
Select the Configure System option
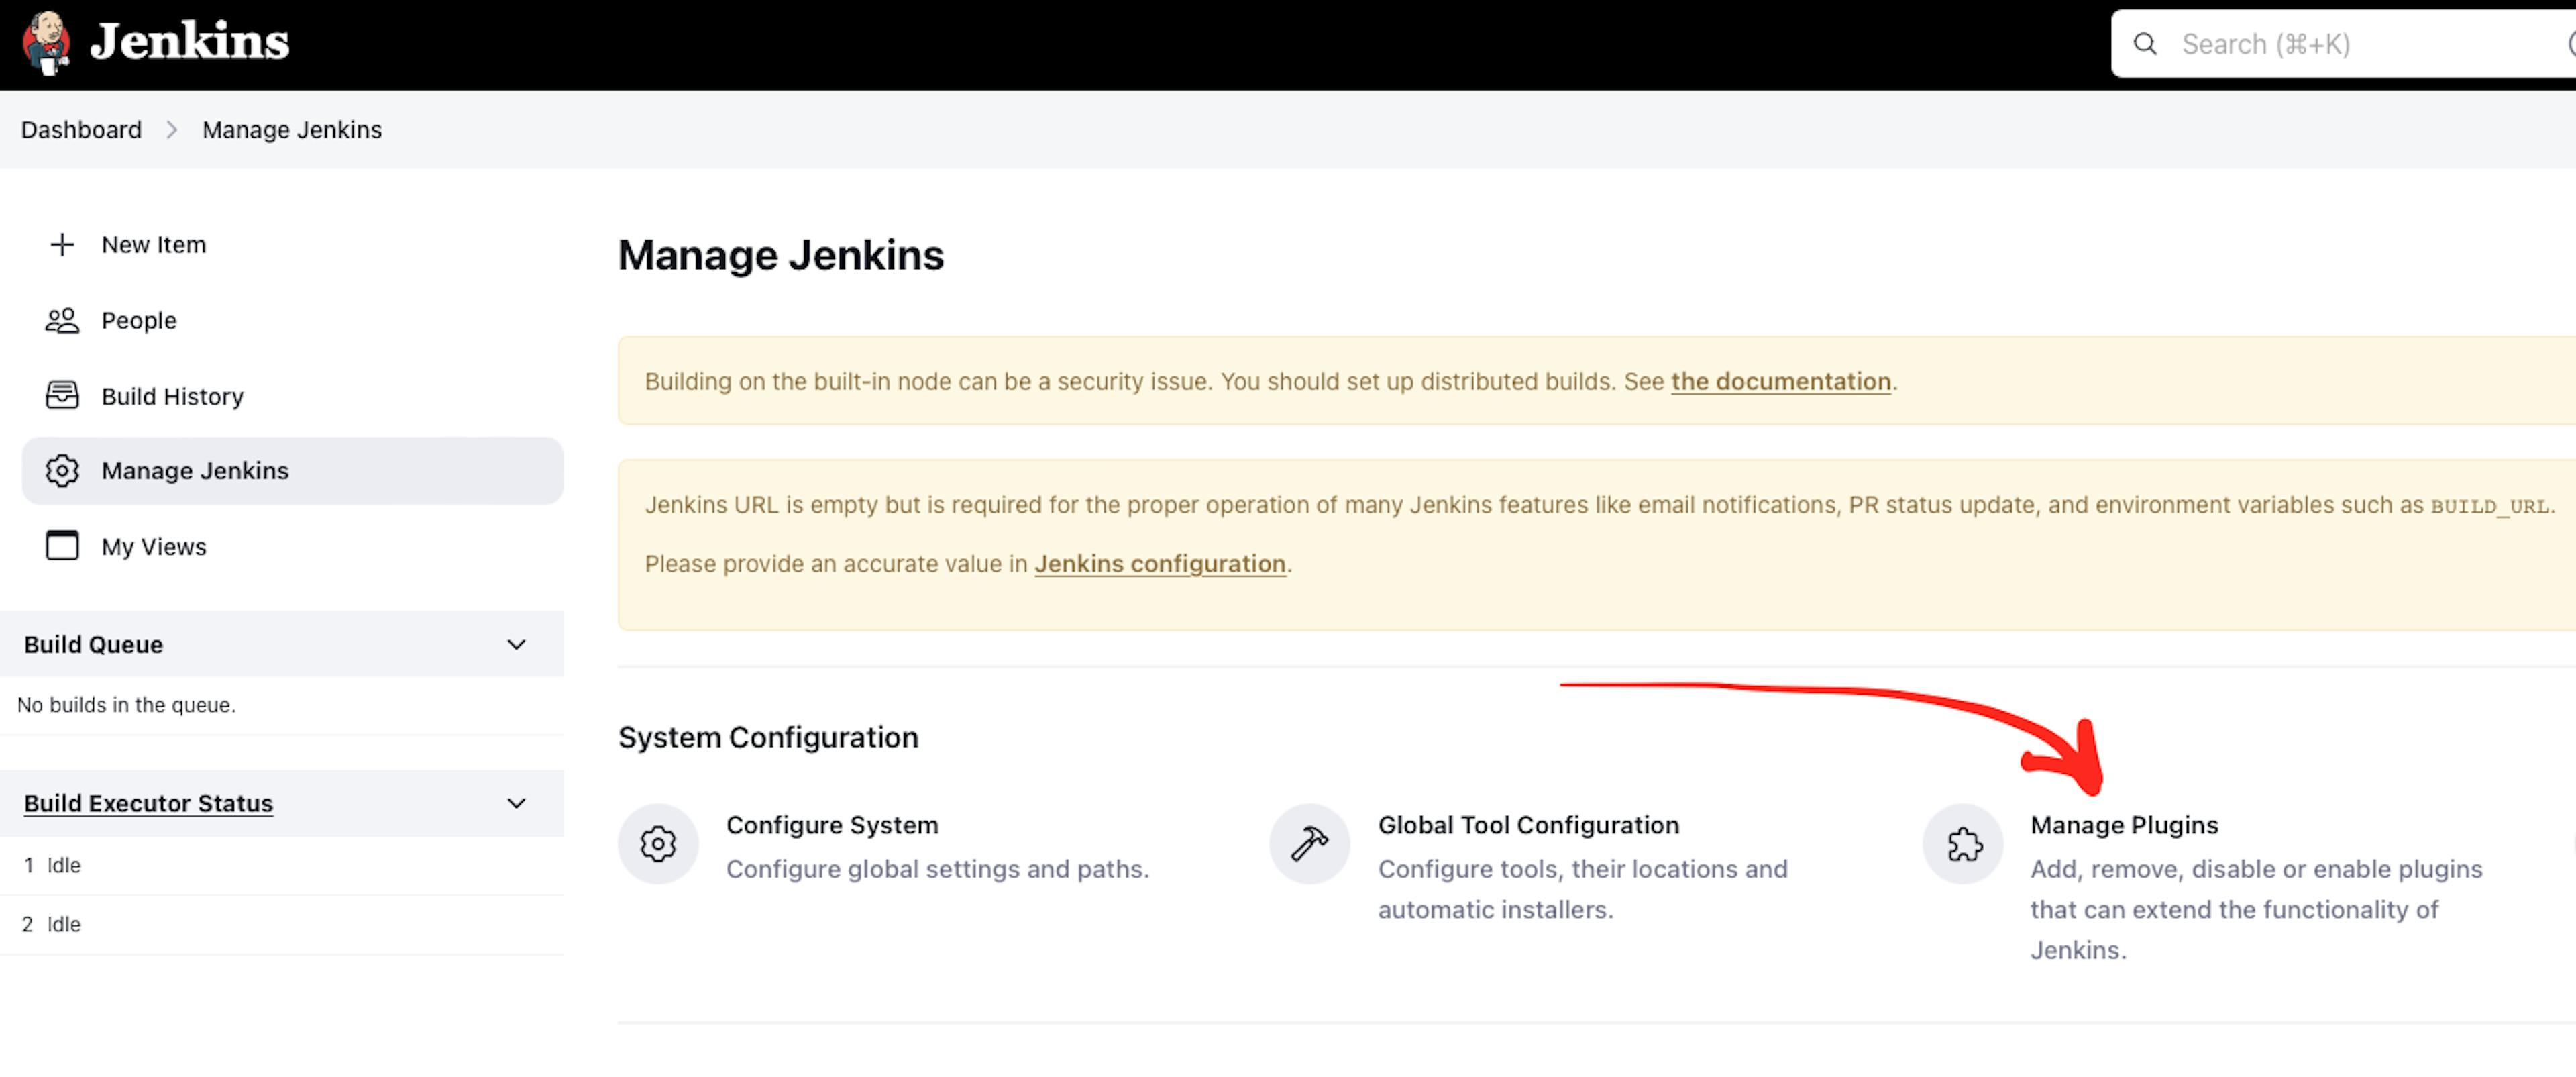[x=830, y=824]
